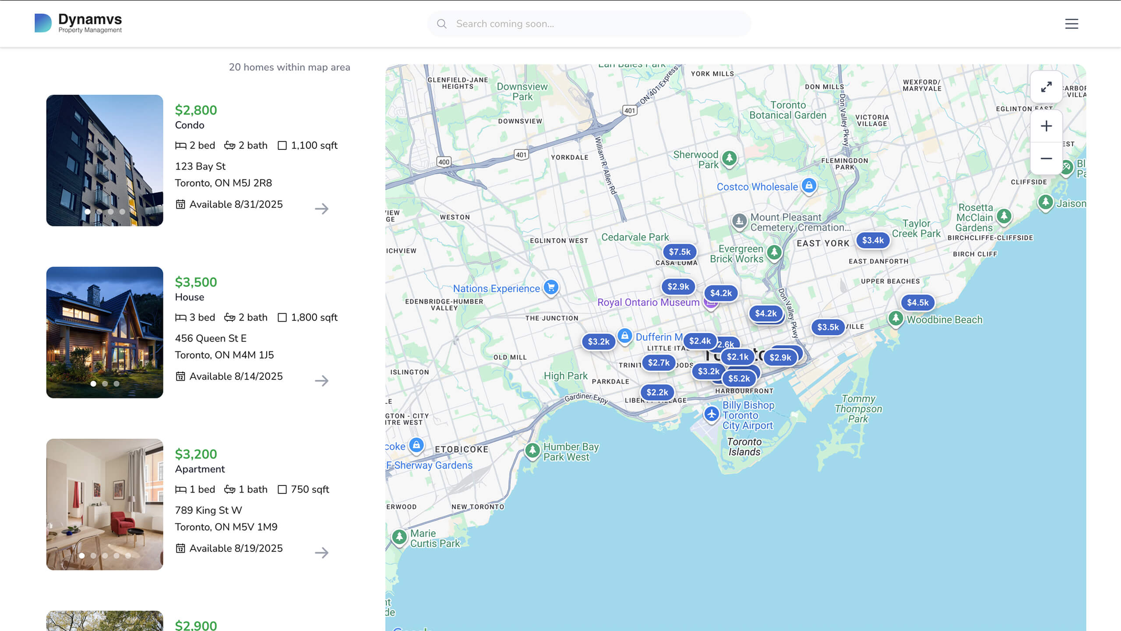Click the map fullscreen expand icon

click(1047, 88)
